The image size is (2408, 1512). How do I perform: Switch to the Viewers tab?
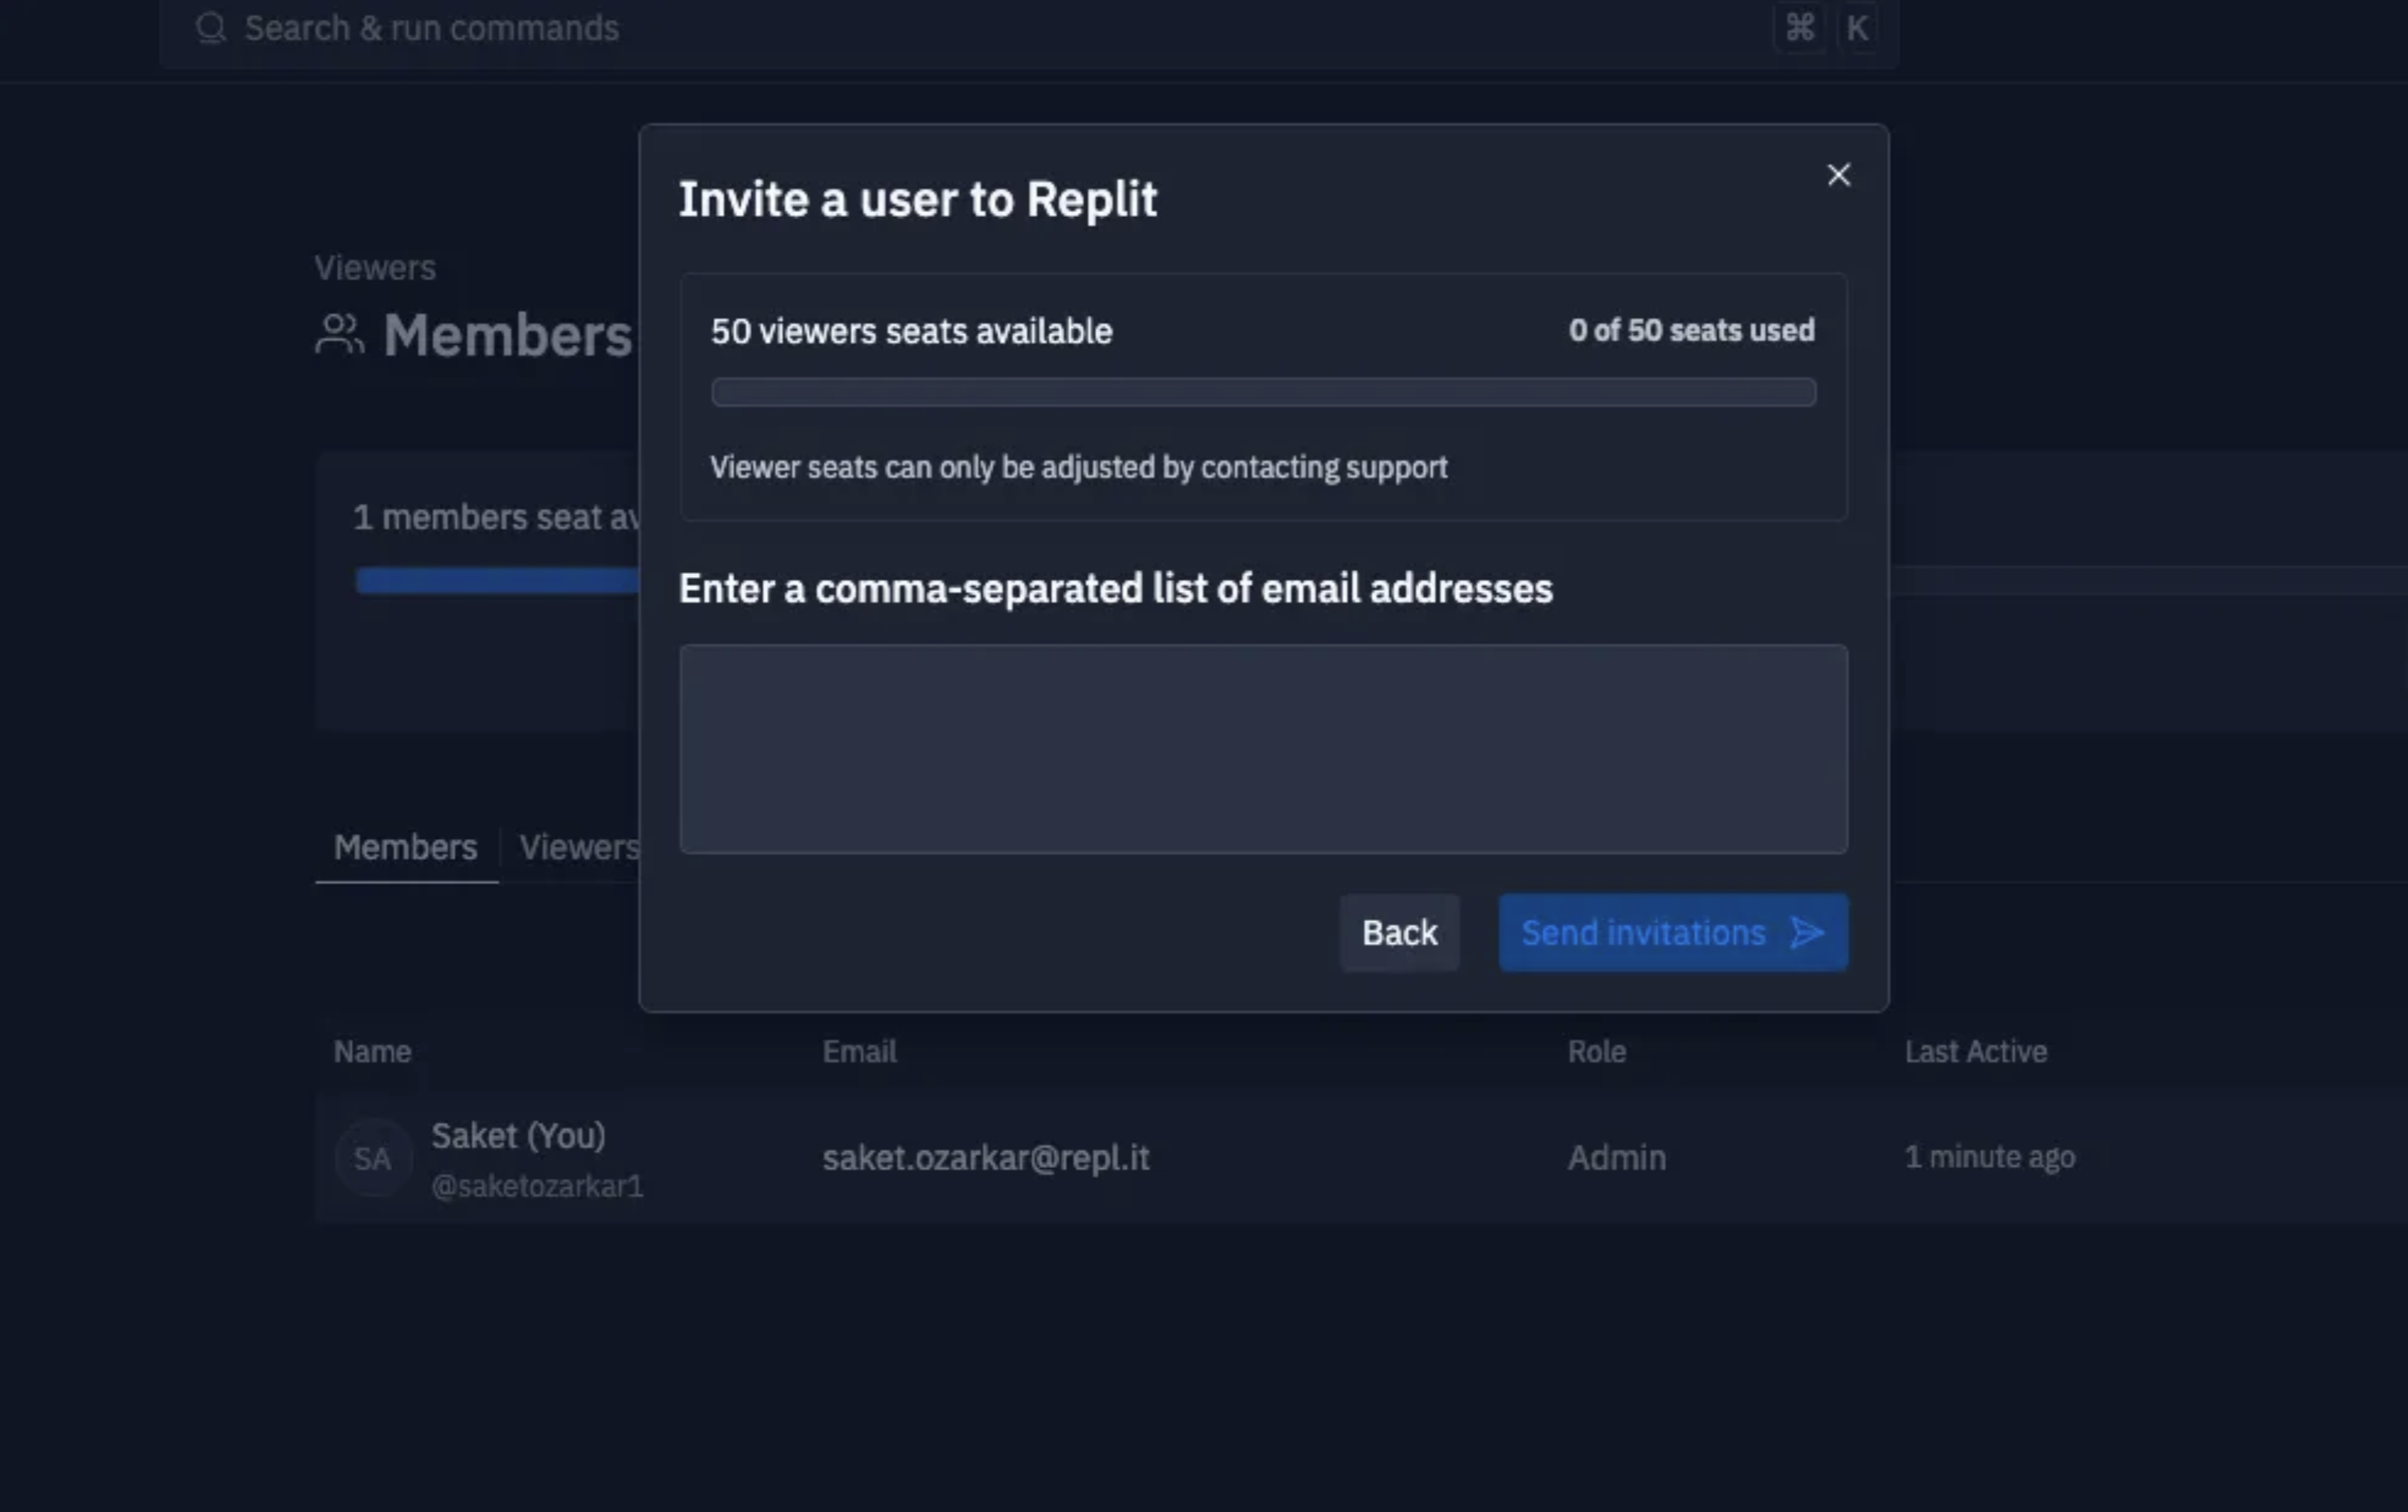point(579,847)
